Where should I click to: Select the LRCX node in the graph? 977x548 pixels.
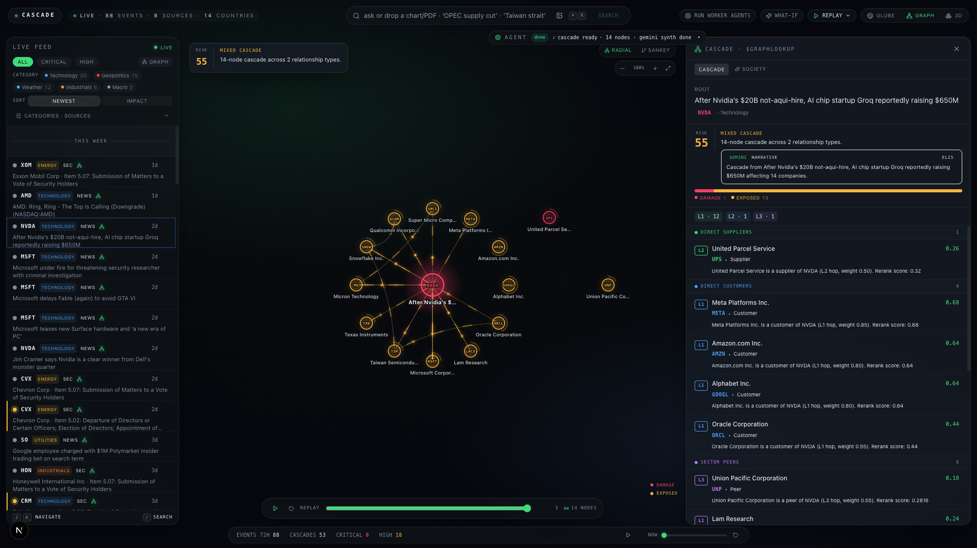pos(471,351)
